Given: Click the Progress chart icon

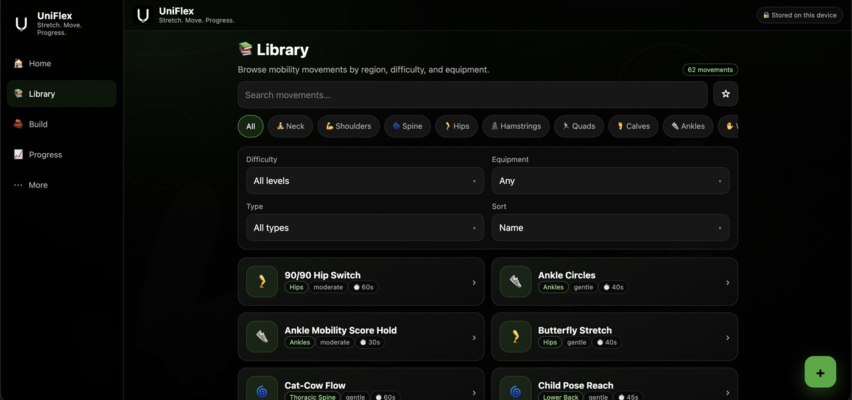Looking at the screenshot, I should point(18,154).
